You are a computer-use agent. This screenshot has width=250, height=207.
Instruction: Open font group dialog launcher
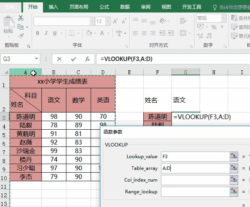126,46
